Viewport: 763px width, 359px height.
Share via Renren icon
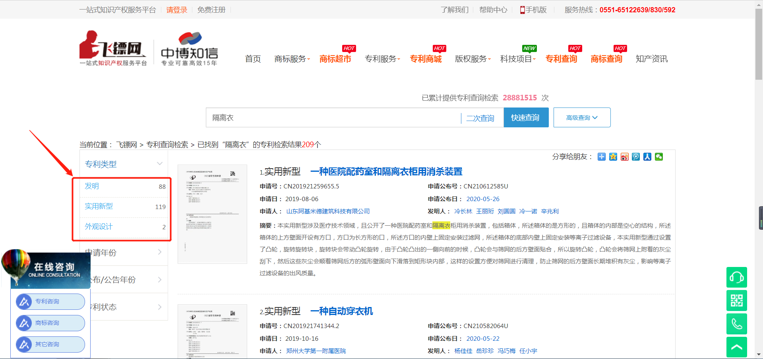(647, 157)
